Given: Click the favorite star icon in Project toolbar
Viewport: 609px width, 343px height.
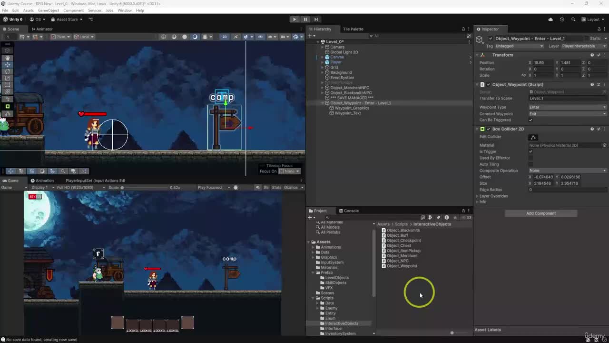Looking at the screenshot, I should [x=455, y=218].
